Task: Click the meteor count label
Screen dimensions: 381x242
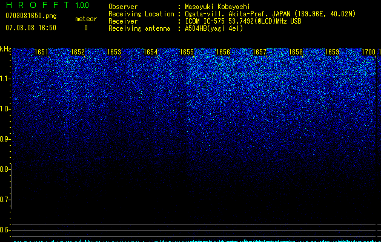Action: click(x=86, y=19)
